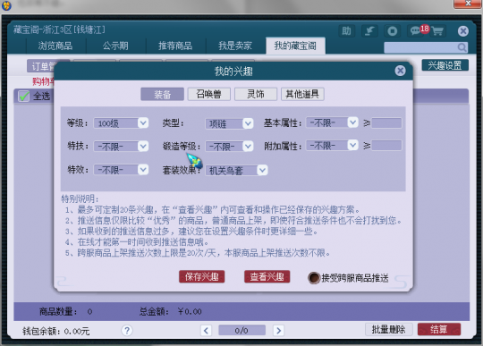Image resolution: width=483 pixels, height=346 pixels.
Task: Switch to 我是卖家 tab
Action: [x=235, y=46]
